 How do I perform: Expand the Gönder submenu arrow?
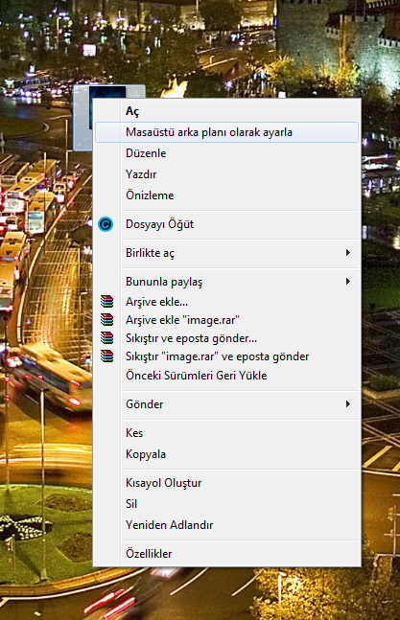348,404
